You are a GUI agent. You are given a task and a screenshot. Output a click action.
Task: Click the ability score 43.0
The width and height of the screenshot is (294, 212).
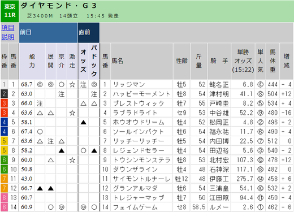pos(27,179)
